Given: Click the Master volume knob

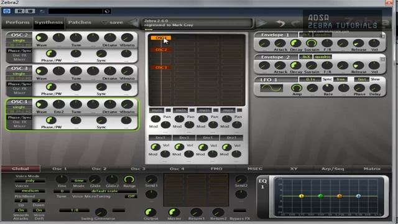Looking at the screenshot, I should 174,212.
